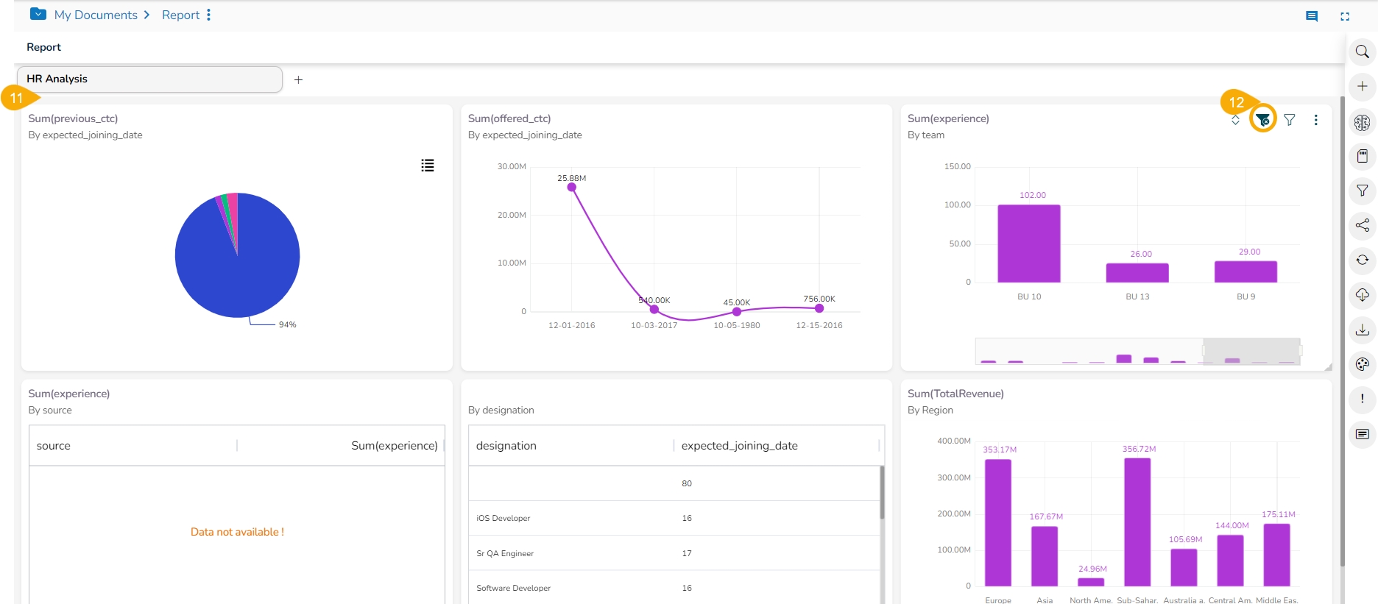The width and height of the screenshot is (1378, 604).
Task: Toggle the pie chart legend list
Action: (x=427, y=166)
